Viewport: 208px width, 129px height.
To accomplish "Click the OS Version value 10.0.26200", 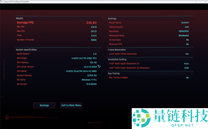I will [x=92, y=84].
